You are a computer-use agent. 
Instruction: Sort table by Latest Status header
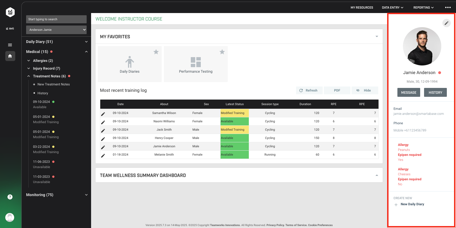(235, 104)
